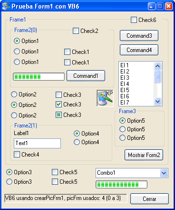The height and width of the screenshot is (210, 175).
Task: Click the progress bar beside Command1
Action: click(x=39, y=77)
